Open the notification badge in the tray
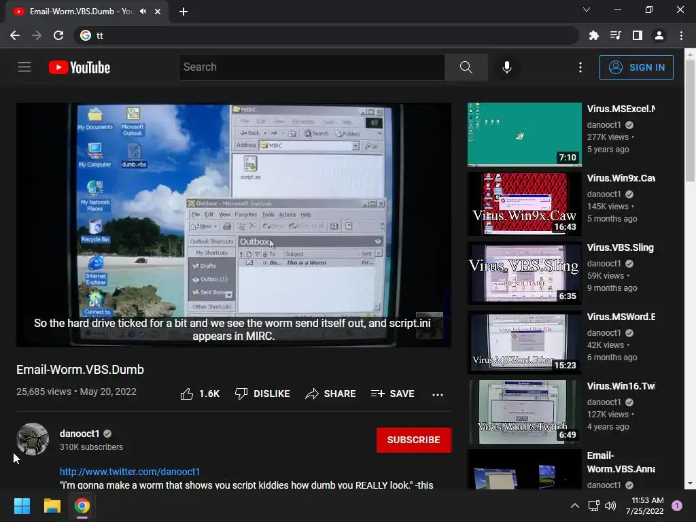 click(x=677, y=506)
